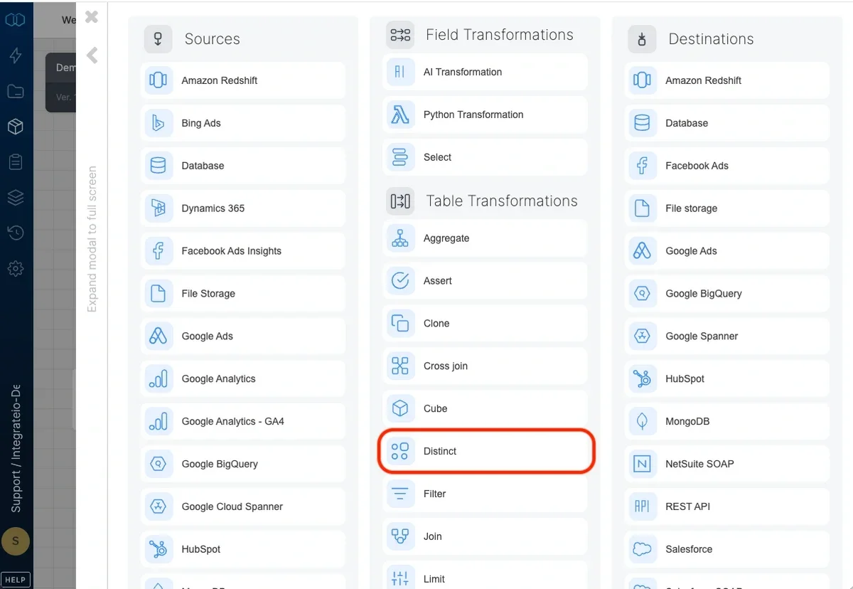Click Support / Integrateio account label

pos(16,448)
